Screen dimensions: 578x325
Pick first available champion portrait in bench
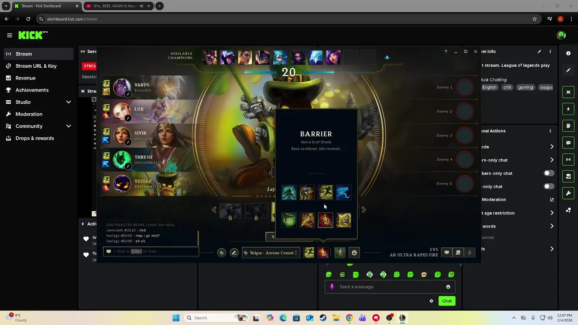click(210, 57)
